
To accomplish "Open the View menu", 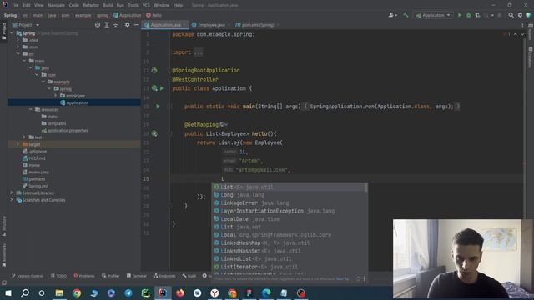I will click(x=39, y=6).
